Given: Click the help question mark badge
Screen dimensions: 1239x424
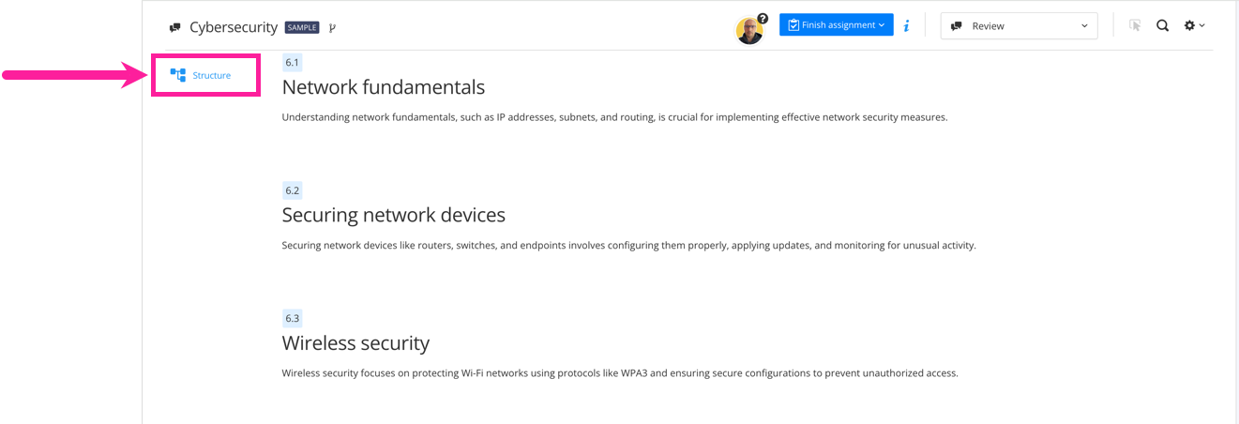Looking at the screenshot, I should (763, 18).
